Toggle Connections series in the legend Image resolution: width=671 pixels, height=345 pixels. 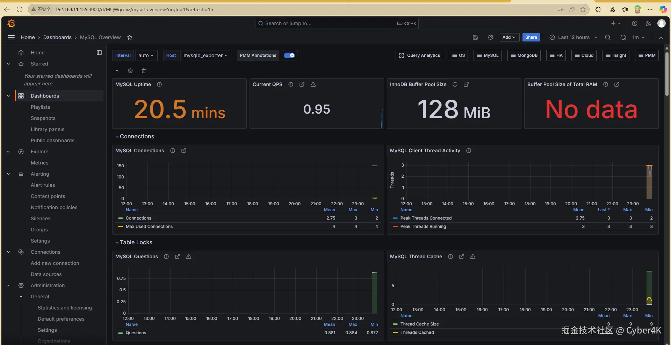[138, 218]
